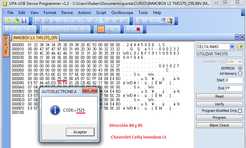Image resolution: width=246 pixels, height=148 pixels.
Task: Select the All Memory radio button
Action: [240, 74]
